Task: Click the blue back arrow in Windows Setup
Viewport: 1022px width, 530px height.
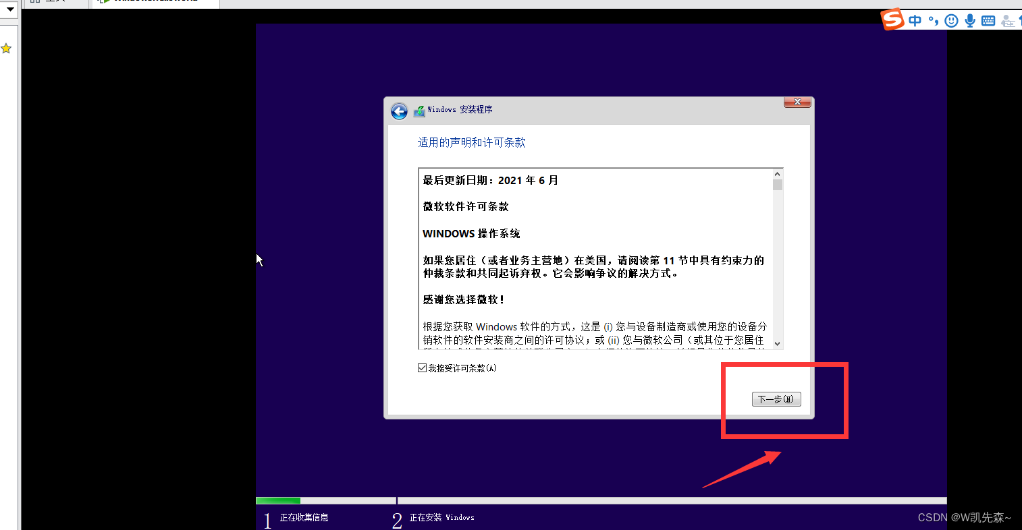Action: (x=399, y=111)
